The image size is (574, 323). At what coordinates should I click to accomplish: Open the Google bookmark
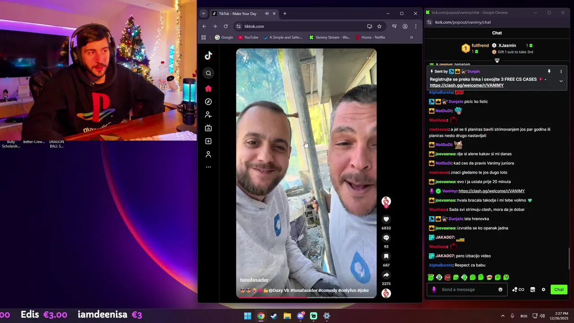click(224, 37)
